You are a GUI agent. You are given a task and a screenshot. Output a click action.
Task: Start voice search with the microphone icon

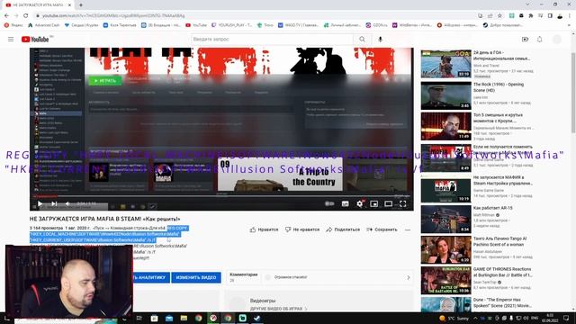pos(380,39)
